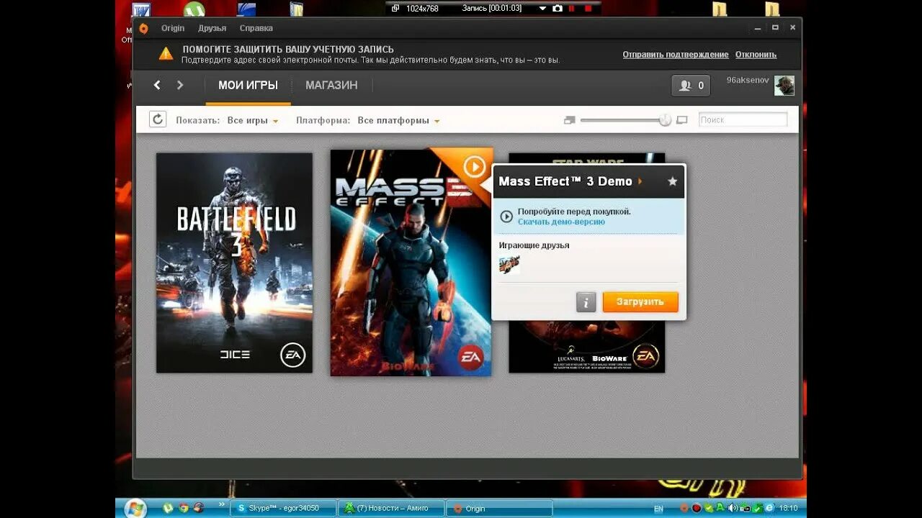Click 'Скачать демо-версию' link

561,222
